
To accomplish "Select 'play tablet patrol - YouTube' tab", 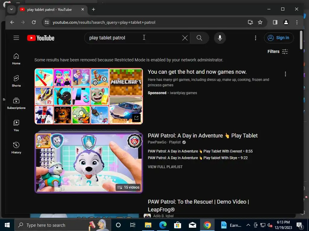I will [x=49, y=9].
